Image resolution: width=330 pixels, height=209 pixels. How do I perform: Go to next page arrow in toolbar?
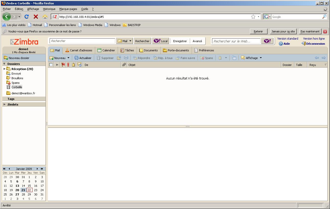324,58
